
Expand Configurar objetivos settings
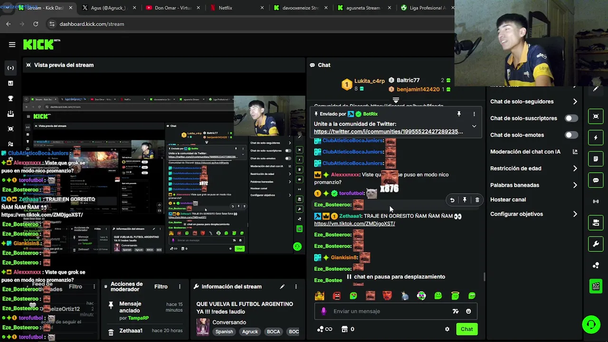tap(575, 214)
